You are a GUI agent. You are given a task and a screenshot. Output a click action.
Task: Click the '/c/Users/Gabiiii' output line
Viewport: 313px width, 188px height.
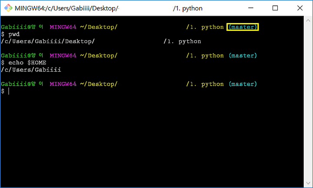[x=31, y=70]
